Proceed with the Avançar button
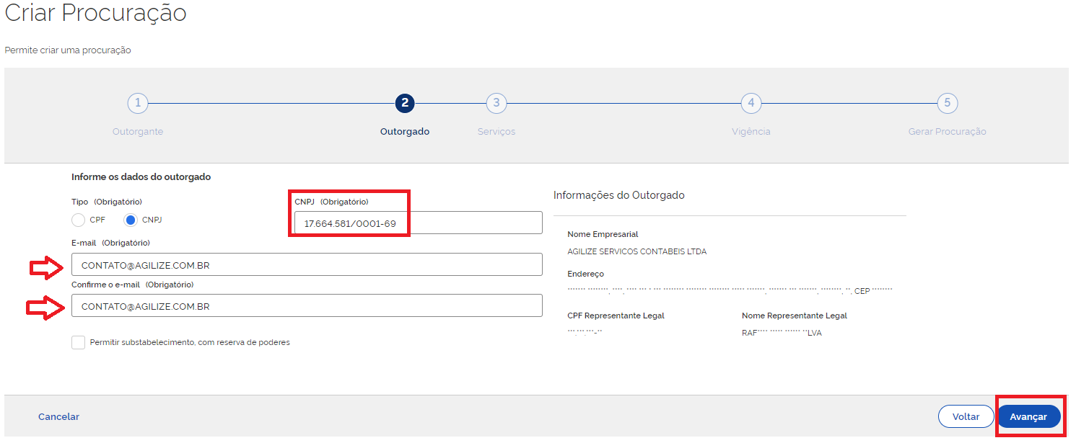 1028,416
